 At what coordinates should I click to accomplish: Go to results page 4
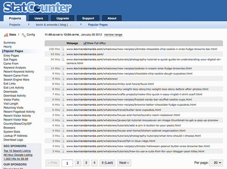click(x=94, y=163)
